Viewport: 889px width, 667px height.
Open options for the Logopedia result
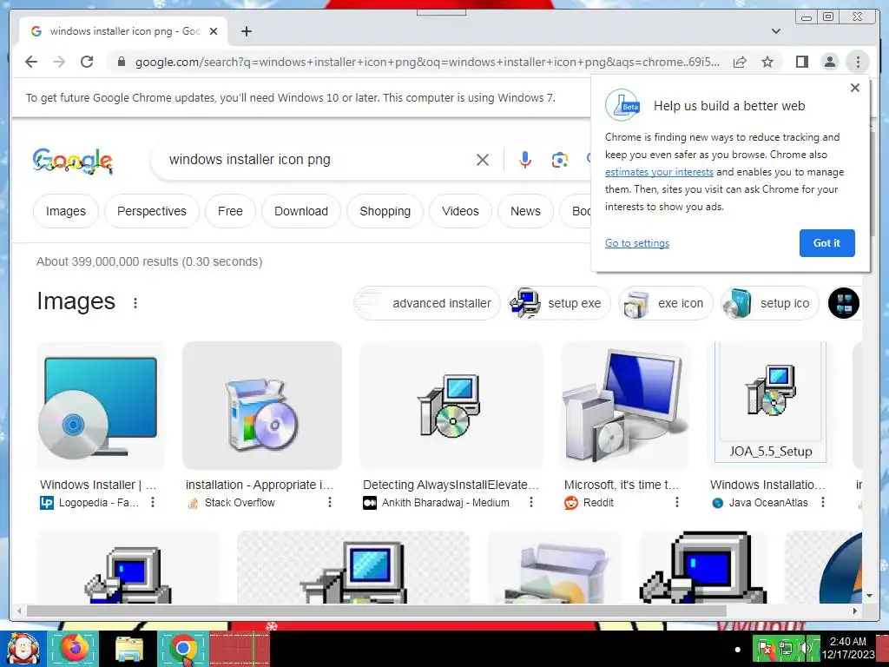click(x=153, y=502)
